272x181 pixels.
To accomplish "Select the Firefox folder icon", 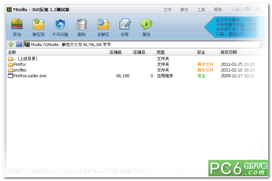I will 10,64.
